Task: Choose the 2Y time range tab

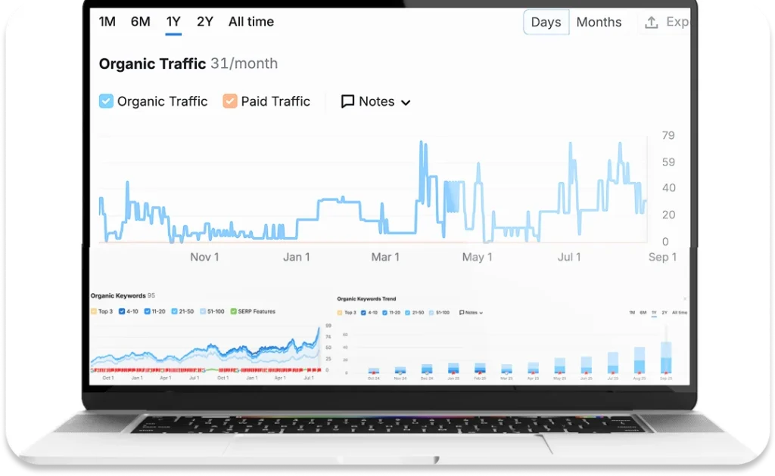Action: [204, 22]
